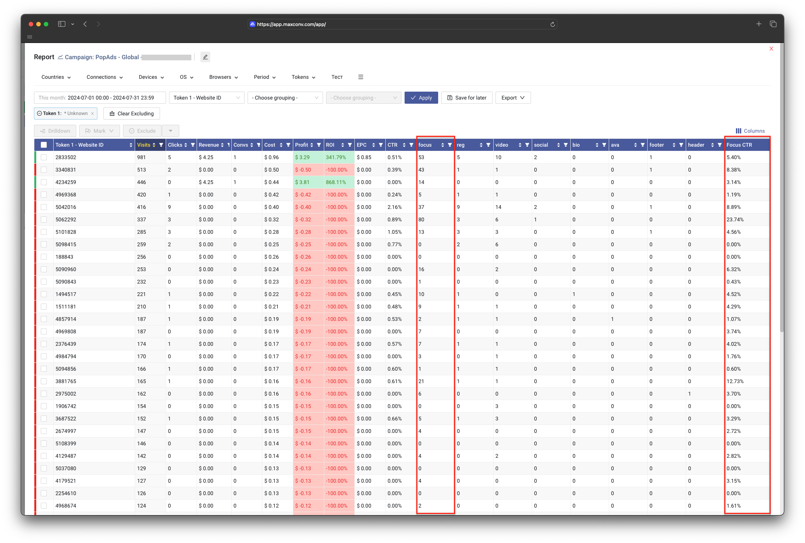Click the Devices menu tab
The image size is (805, 543).
point(152,77)
